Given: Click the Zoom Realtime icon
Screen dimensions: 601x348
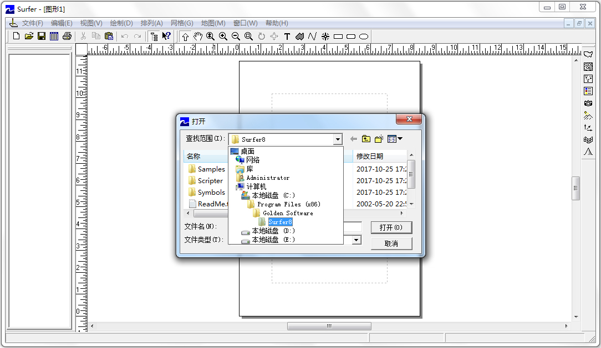Looking at the screenshot, I should point(211,37).
